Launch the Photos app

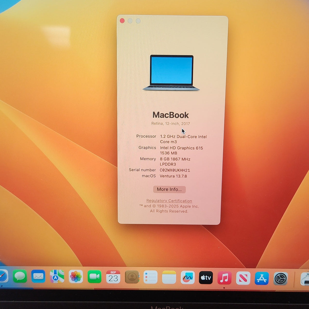[76, 277]
